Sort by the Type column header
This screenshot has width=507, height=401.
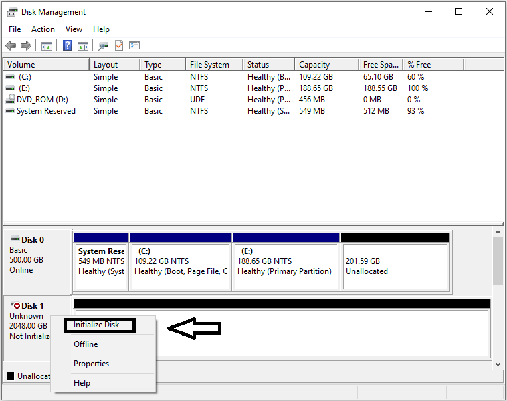163,65
